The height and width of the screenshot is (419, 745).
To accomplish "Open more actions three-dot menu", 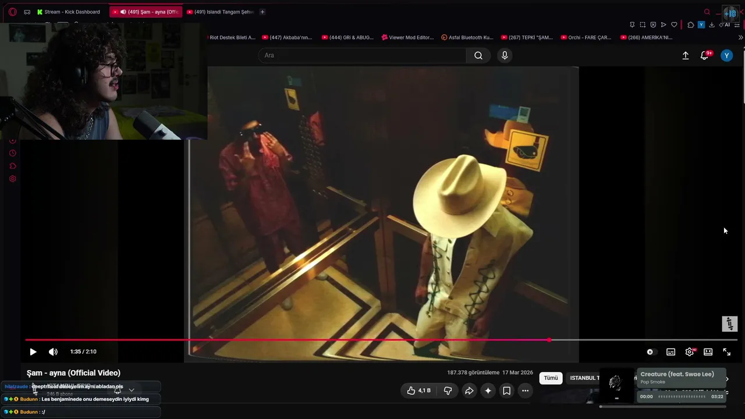I will pyautogui.click(x=525, y=390).
